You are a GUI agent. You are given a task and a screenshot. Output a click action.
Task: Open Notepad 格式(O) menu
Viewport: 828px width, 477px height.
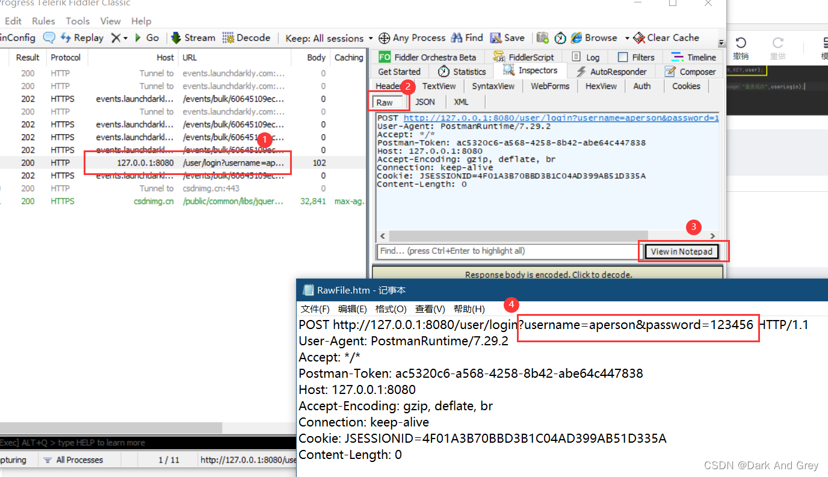click(x=391, y=309)
